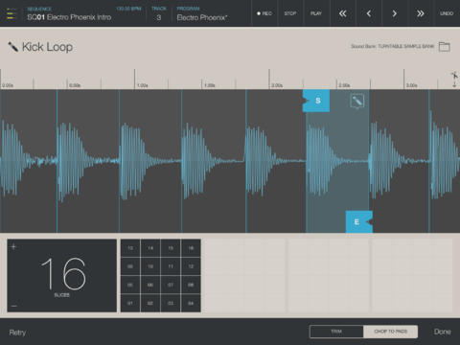
Task: Trigger pad 16
Action: (x=191, y=248)
